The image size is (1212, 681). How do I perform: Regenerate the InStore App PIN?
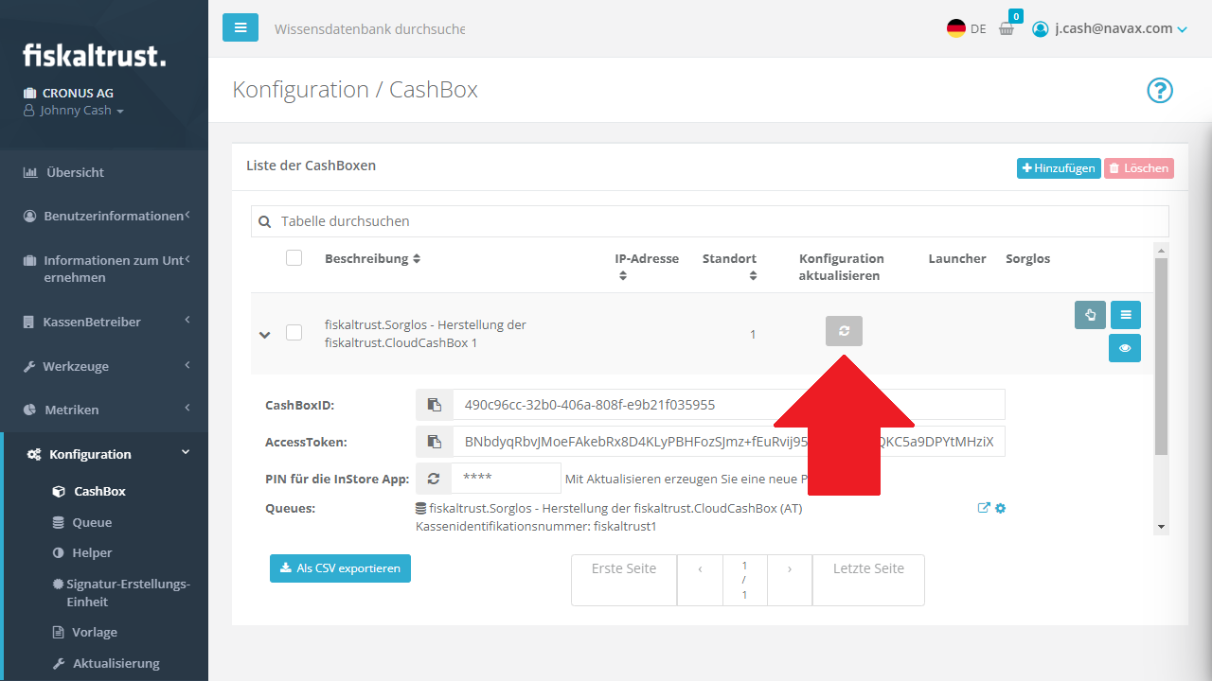(x=434, y=479)
